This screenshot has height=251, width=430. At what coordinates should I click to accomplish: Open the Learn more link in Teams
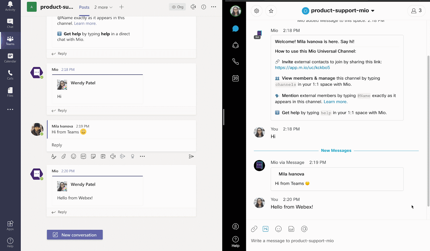click(85, 23)
